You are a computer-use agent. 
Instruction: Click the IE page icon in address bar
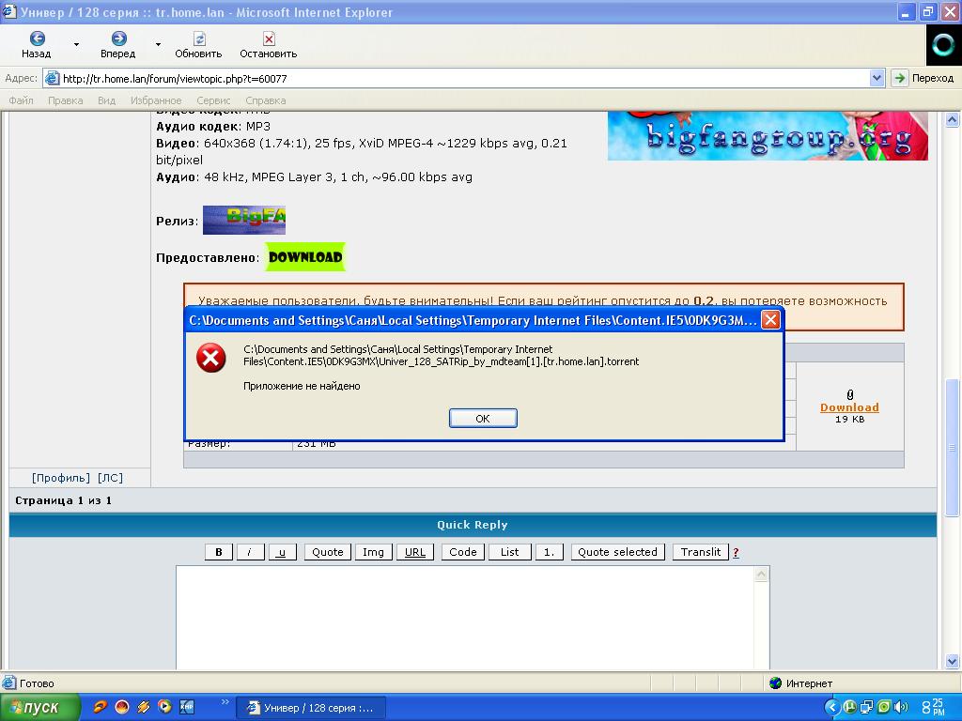click(x=53, y=78)
